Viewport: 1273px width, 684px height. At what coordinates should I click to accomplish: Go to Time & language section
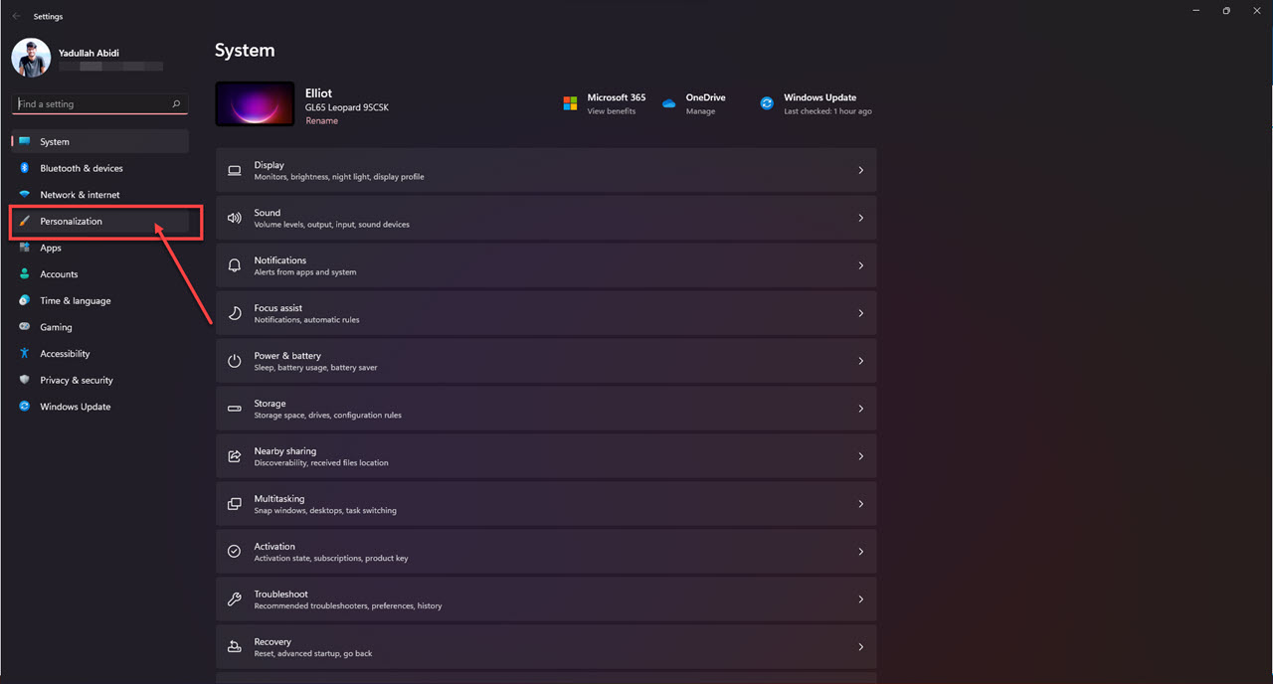(x=75, y=300)
